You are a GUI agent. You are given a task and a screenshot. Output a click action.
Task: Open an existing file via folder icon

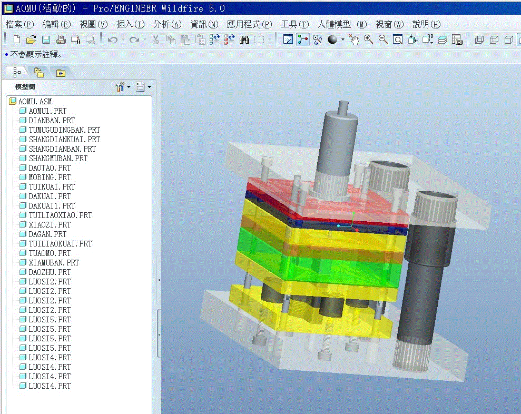pyautogui.click(x=31, y=40)
